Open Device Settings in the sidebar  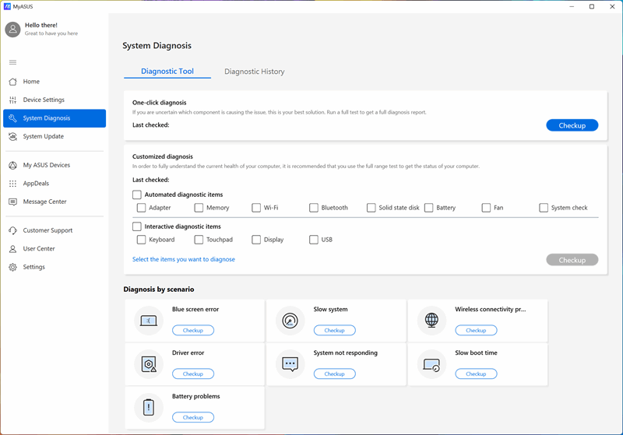coord(44,100)
